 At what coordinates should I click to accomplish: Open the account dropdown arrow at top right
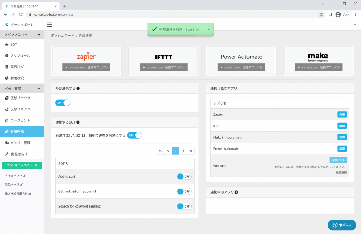(355, 25)
